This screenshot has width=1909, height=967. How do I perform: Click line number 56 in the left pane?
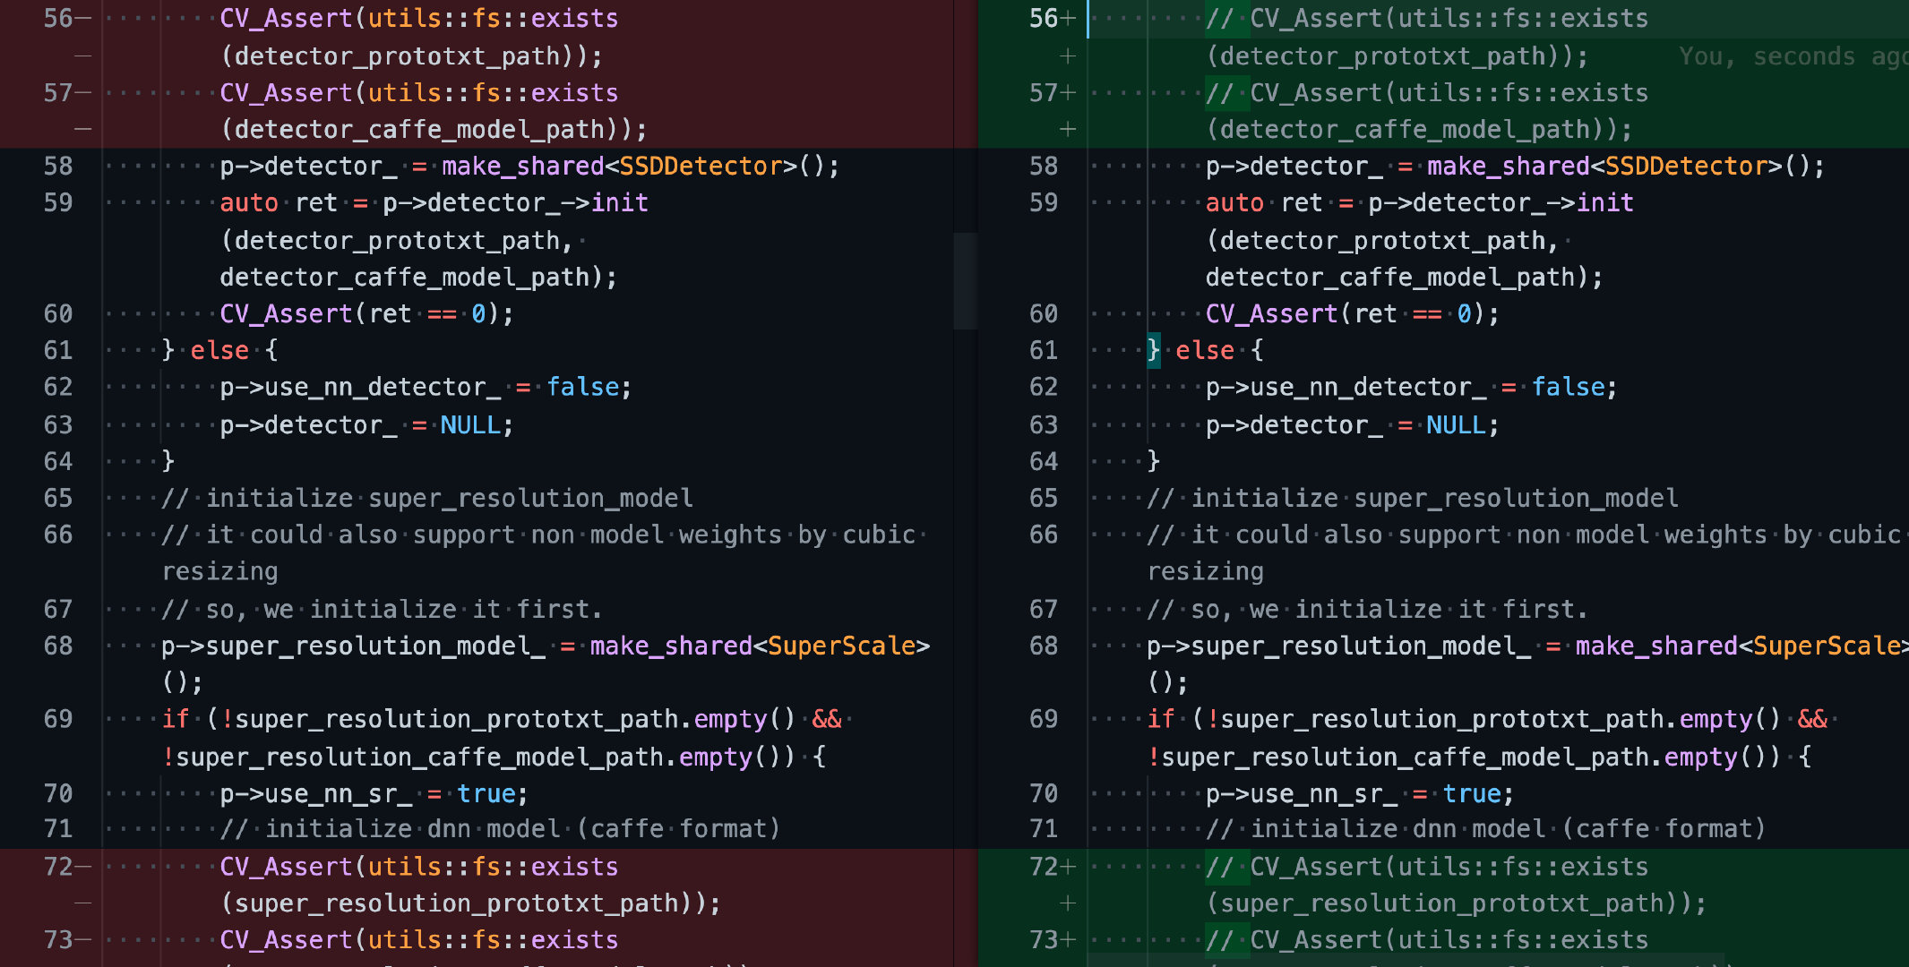tap(58, 19)
